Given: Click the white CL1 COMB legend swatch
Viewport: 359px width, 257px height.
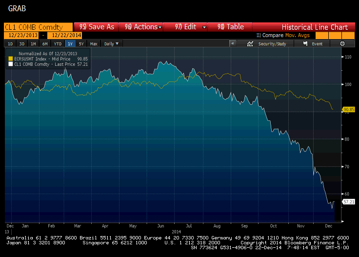Looking at the screenshot, I should 11,64.
